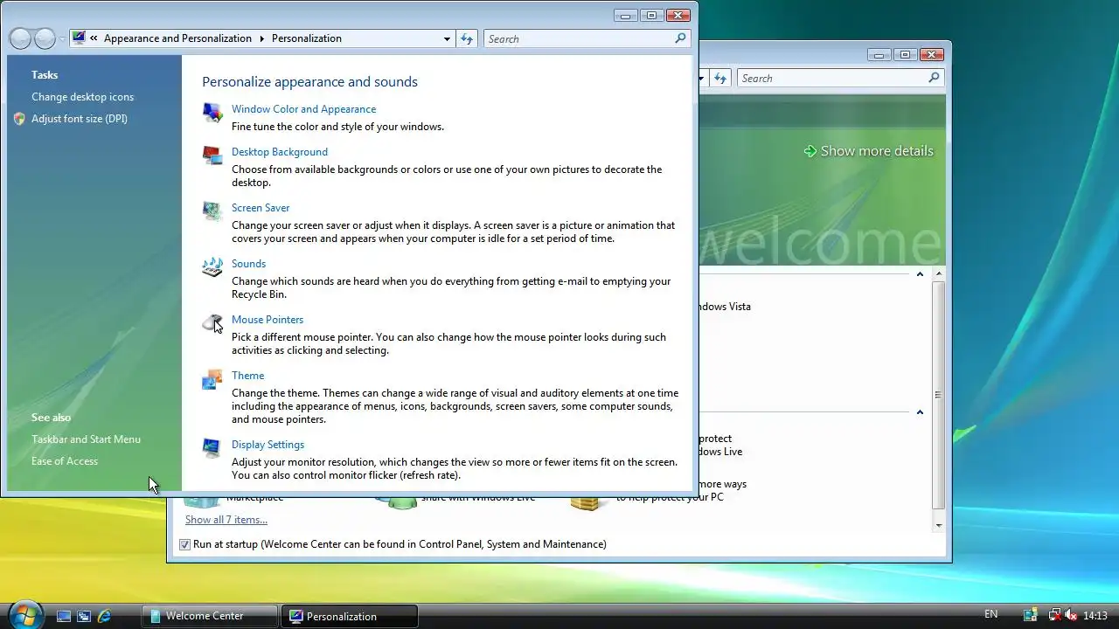The image size is (1119, 629).
Task: Click the Mouse Pointers icon
Action: pyautogui.click(x=212, y=323)
